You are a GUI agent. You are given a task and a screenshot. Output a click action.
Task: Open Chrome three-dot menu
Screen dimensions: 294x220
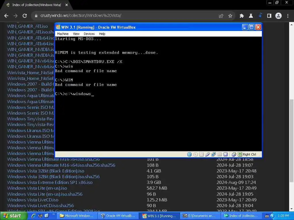click(x=288, y=16)
